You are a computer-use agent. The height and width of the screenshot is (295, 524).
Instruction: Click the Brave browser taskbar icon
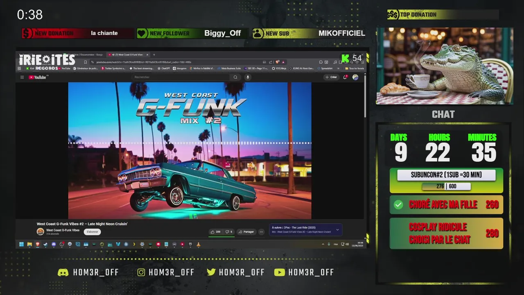pyautogui.click(x=37, y=244)
